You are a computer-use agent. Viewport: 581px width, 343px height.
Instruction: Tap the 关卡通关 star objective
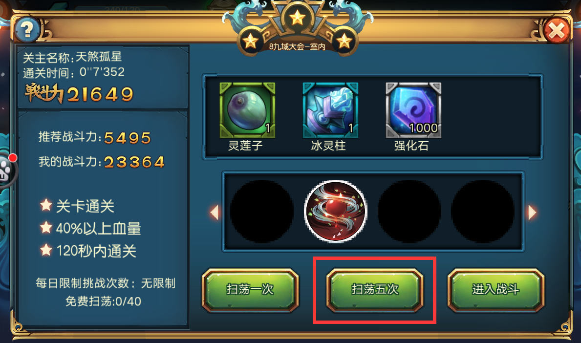click(77, 206)
